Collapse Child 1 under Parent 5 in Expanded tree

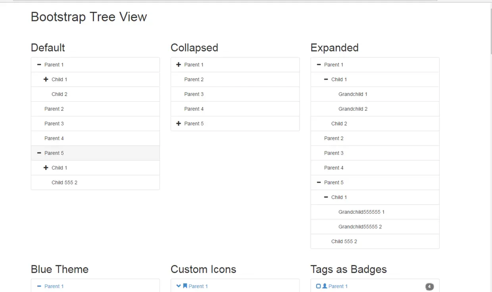(x=326, y=197)
